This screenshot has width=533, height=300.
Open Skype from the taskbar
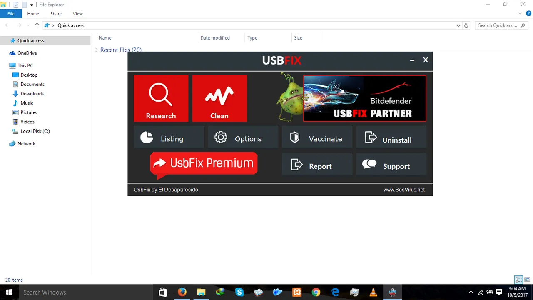click(x=239, y=292)
